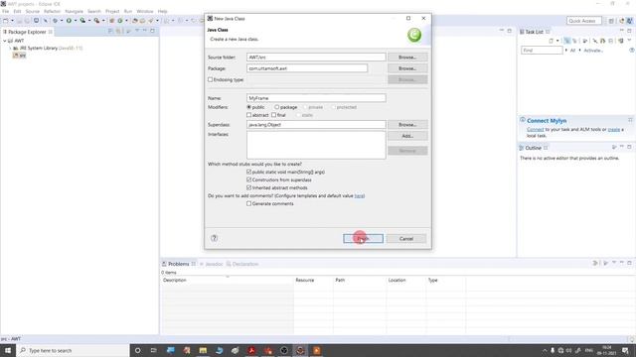Viewport: 636px width, 357px height.
Task: Click the taskbar 'Type here to search' box
Action: 73,350
